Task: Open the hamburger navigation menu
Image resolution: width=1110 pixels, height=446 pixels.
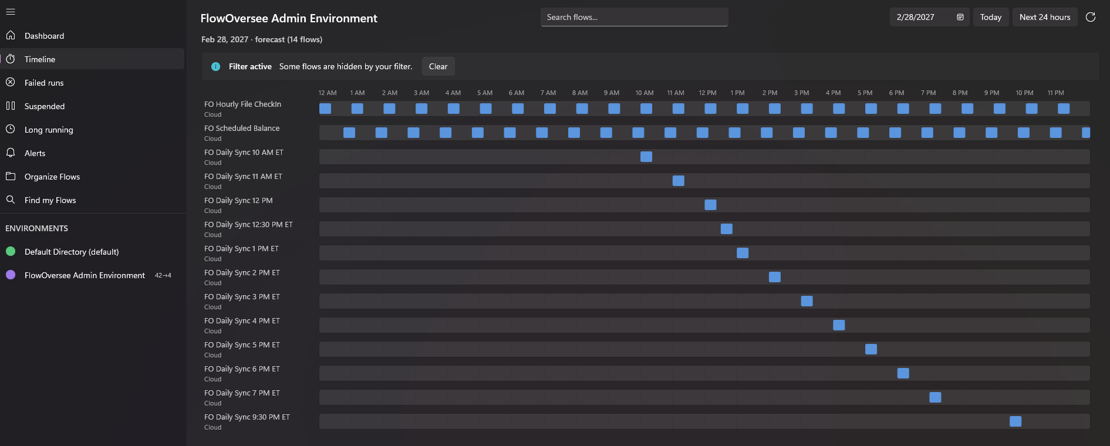Action: (11, 12)
